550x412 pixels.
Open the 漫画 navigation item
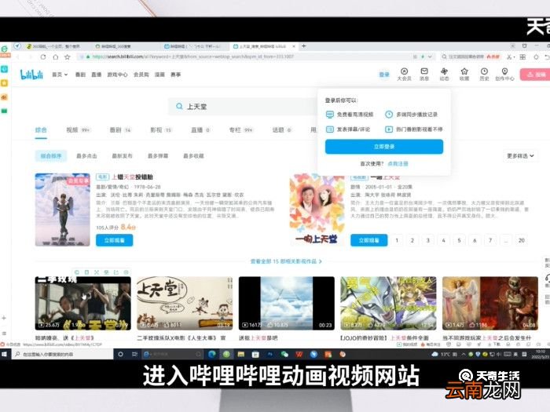coord(159,75)
